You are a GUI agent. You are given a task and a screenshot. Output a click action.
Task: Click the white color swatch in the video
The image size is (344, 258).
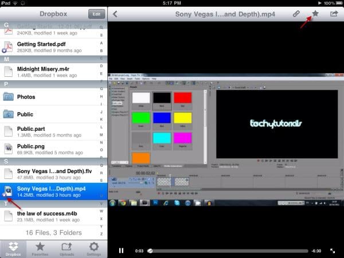click(x=141, y=98)
